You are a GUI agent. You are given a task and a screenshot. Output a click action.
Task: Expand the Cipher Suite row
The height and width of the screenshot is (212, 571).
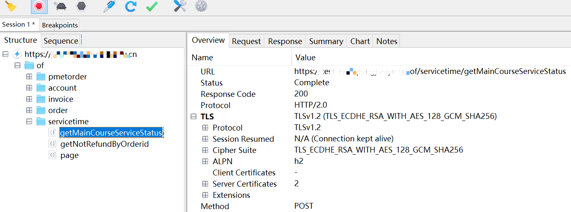click(205, 150)
